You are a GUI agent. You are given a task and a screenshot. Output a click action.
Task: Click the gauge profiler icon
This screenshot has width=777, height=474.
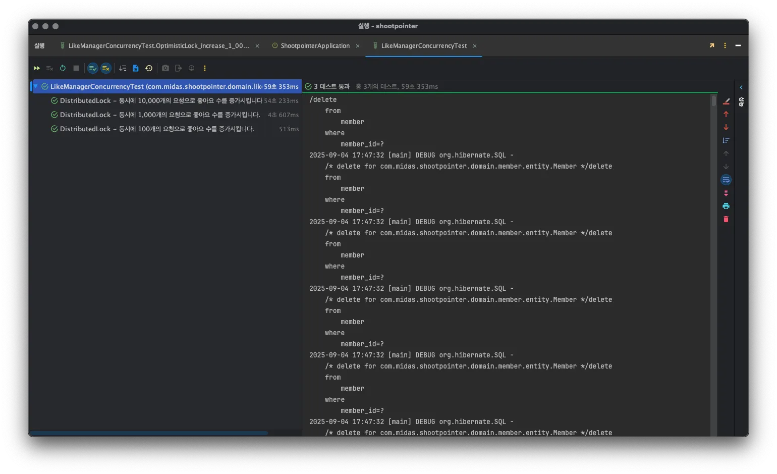click(191, 68)
